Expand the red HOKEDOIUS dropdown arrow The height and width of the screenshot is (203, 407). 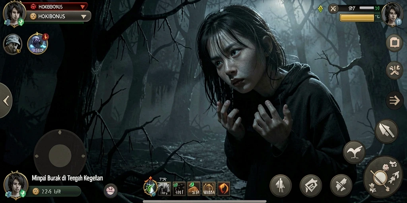[83, 7]
